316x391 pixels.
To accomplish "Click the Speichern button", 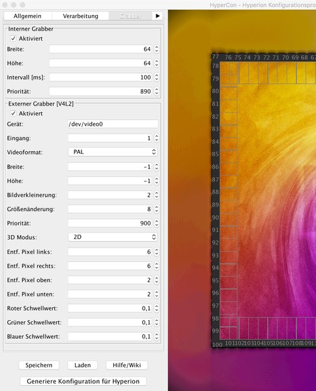I will 39,365.
